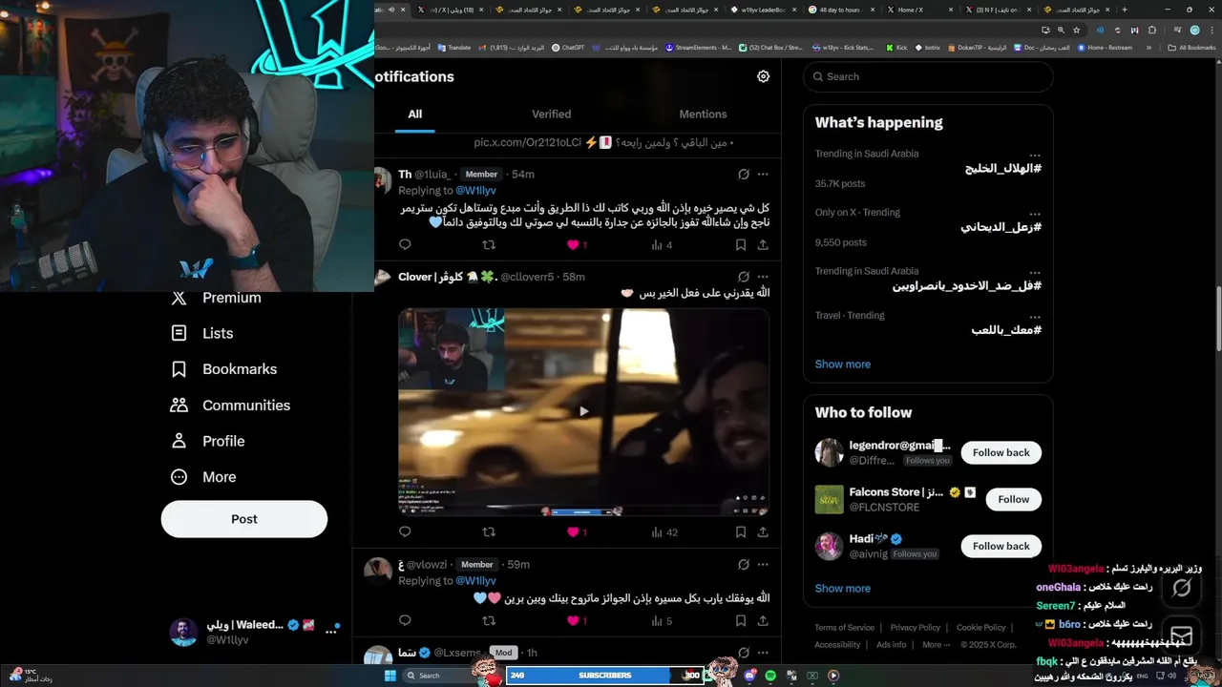Repost the Th @1luia_ tweet

(x=489, y=245)
